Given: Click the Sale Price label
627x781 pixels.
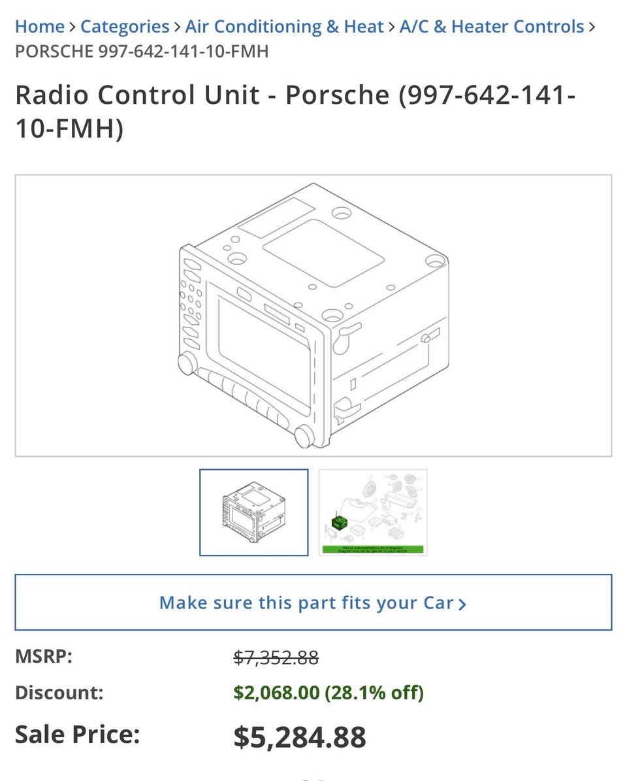Looking at the screenshot, I should (x=78, y=734).
